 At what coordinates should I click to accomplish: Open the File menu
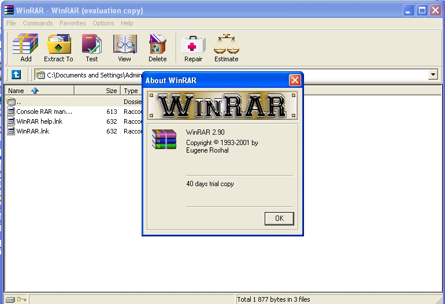point(11,23)
